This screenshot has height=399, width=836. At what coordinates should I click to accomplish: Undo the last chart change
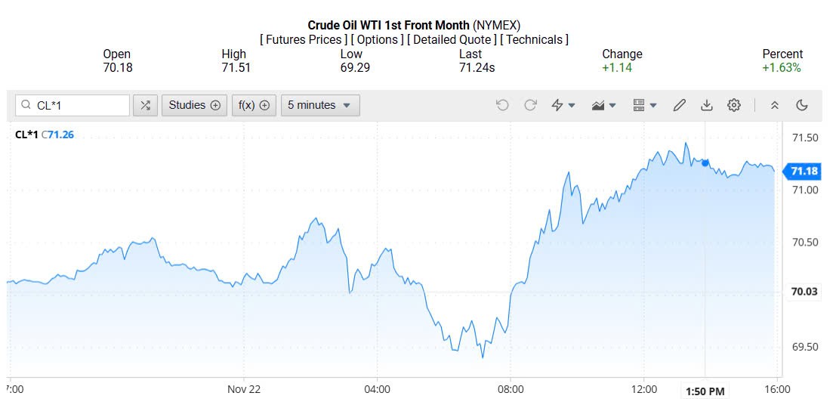tap(502, 106)
